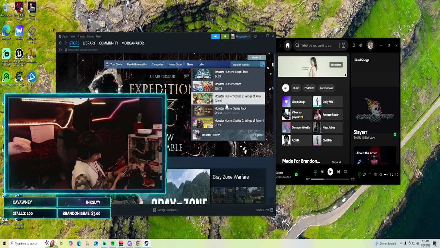The height and width of the screenshot is (248, 440).
Task: Open Spotify profile avatar
Action: click(x=370, y=45)
